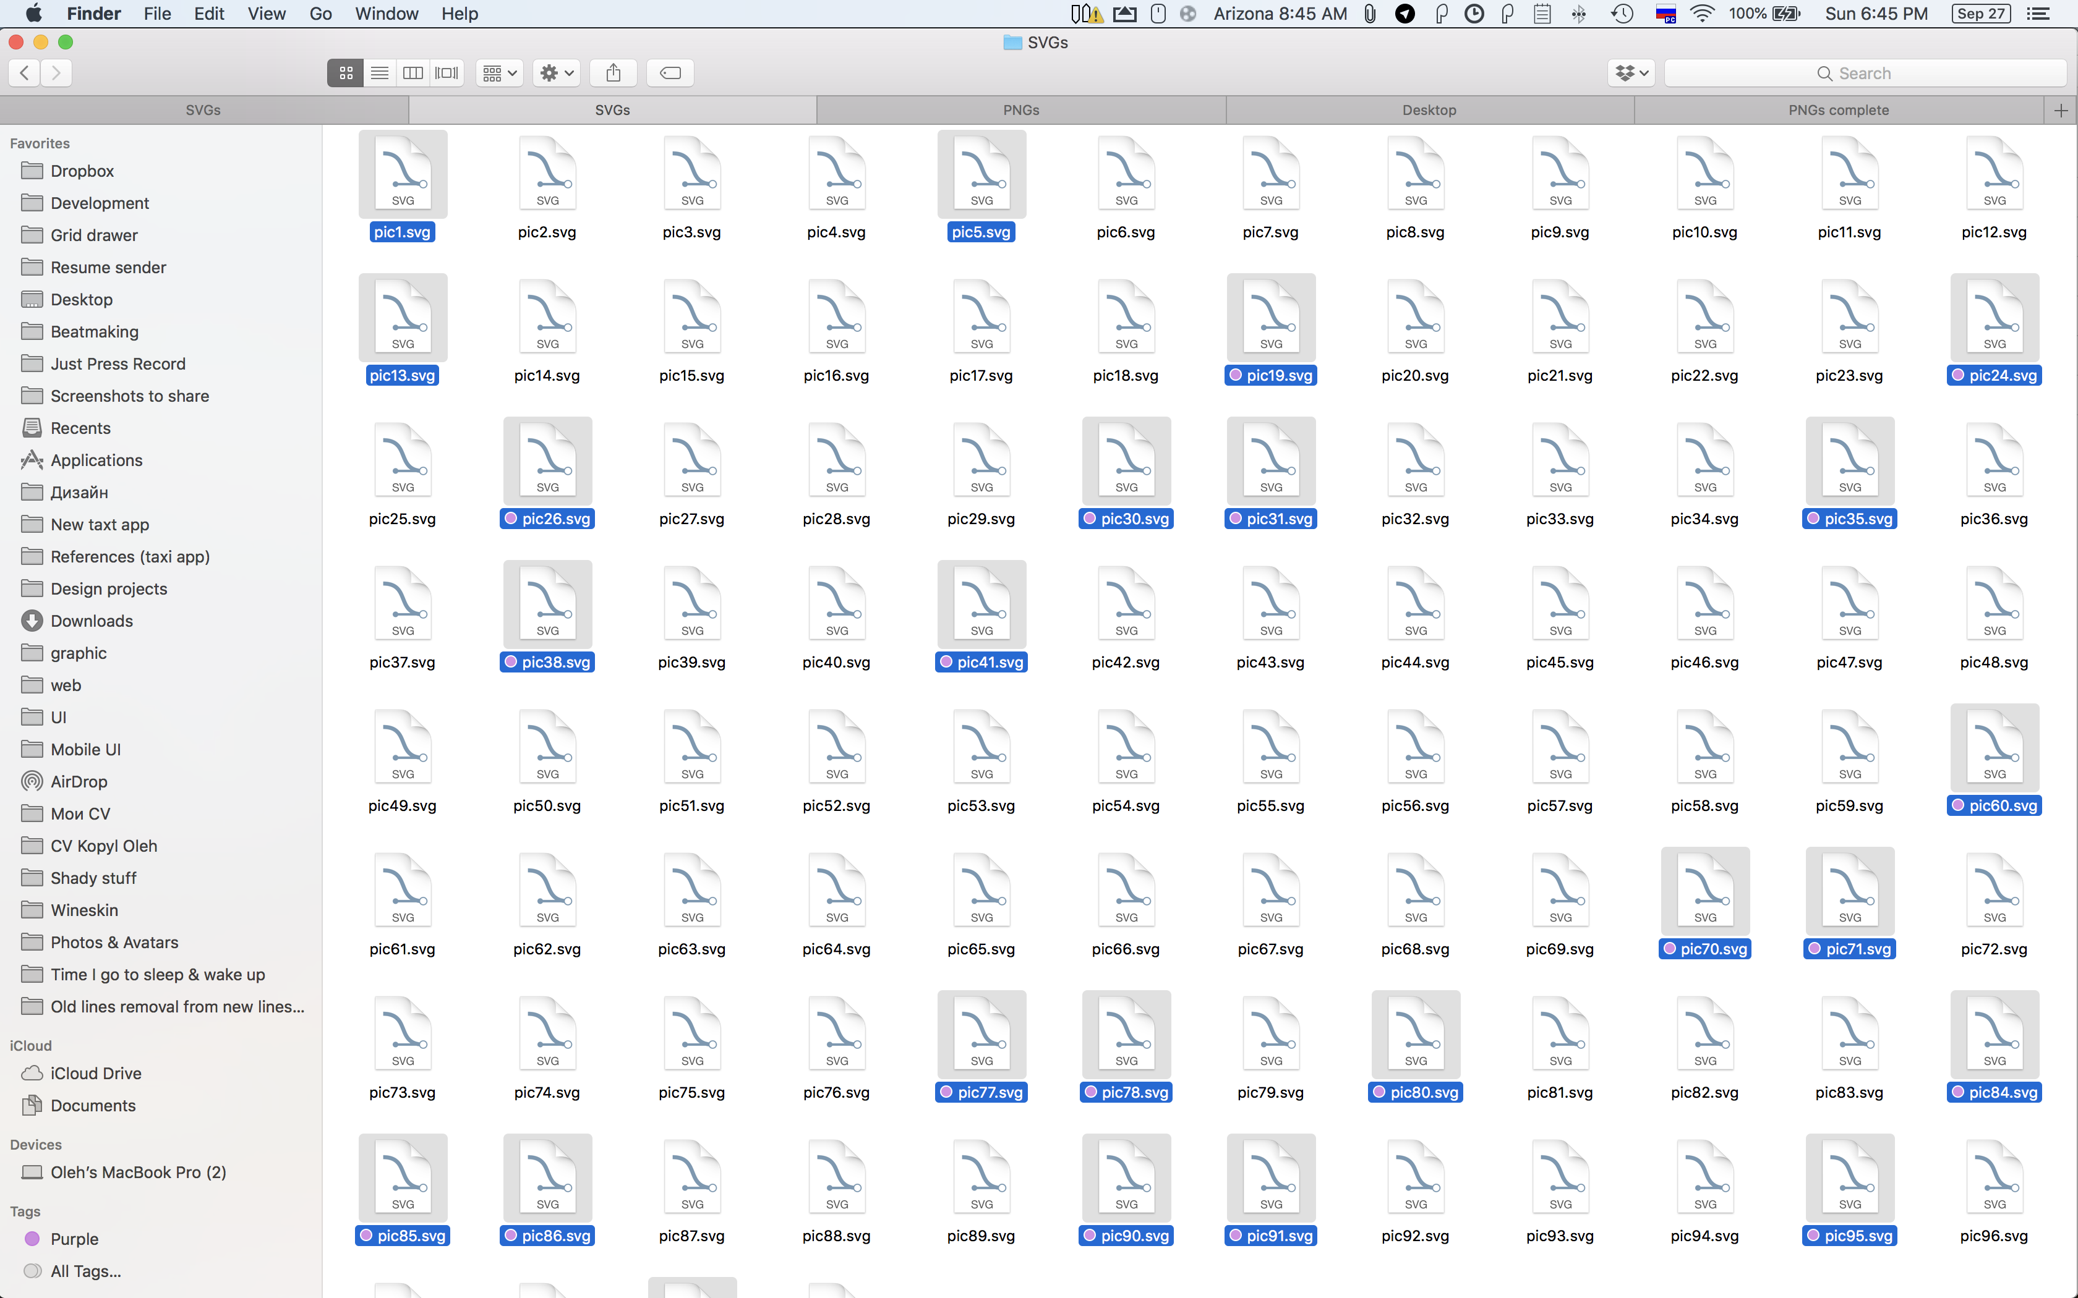Switch to icon view mode
Viewport: 2078px width, 1298px height.
[345, 73]
